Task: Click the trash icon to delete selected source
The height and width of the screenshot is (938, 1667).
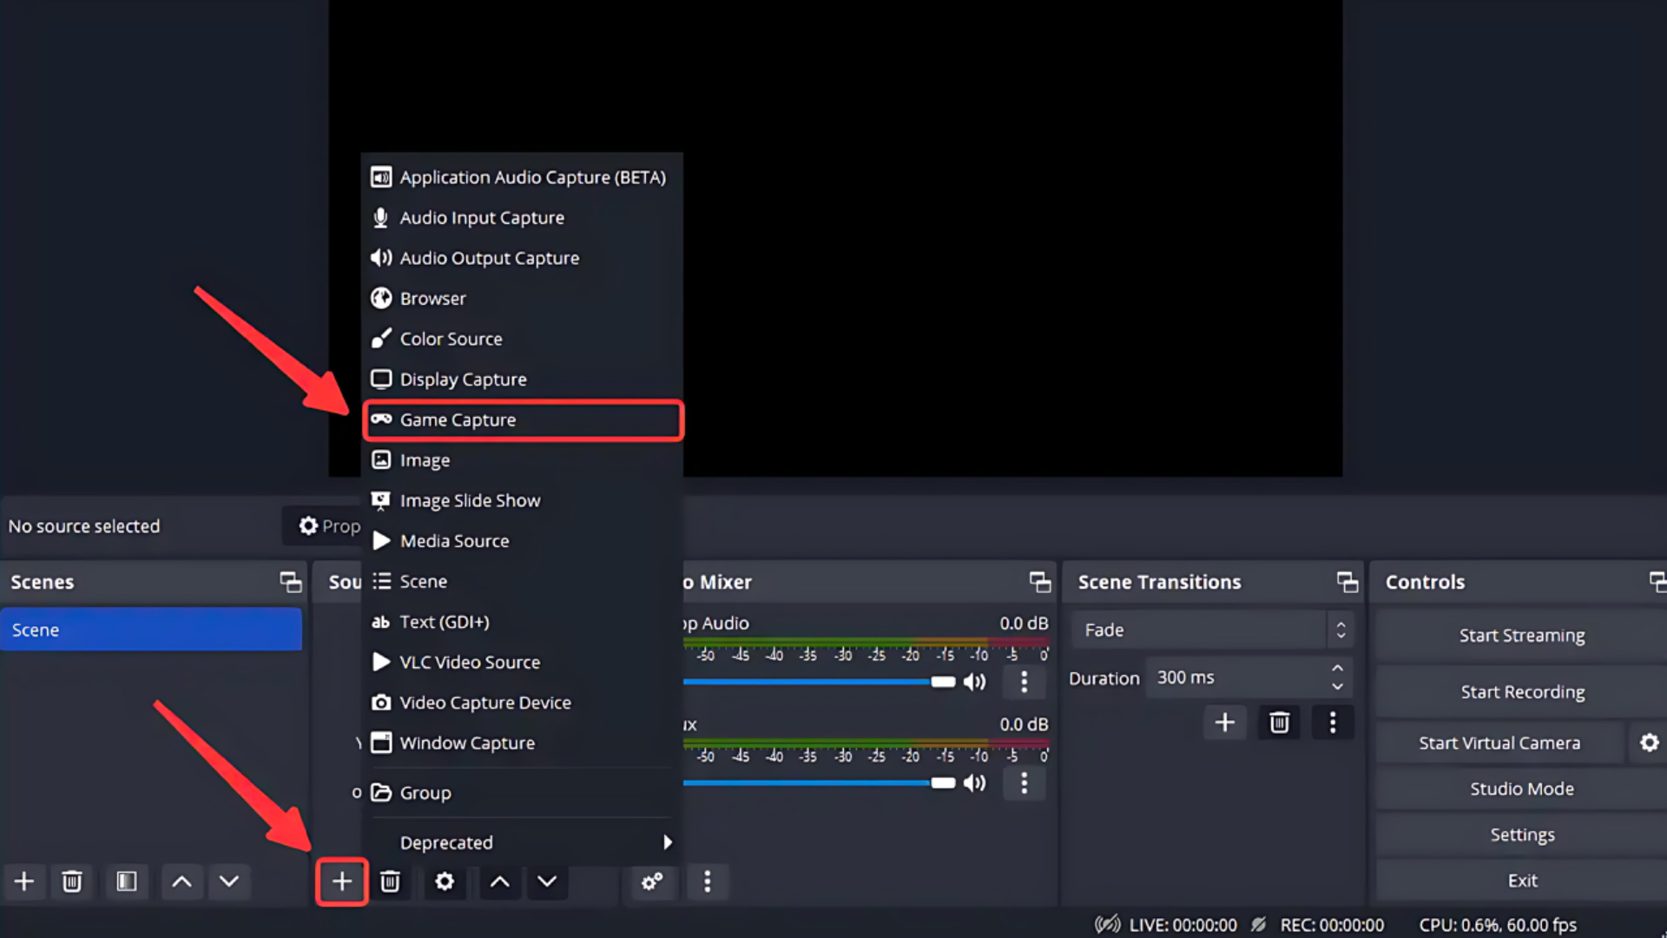Action: tap(391, 882)
